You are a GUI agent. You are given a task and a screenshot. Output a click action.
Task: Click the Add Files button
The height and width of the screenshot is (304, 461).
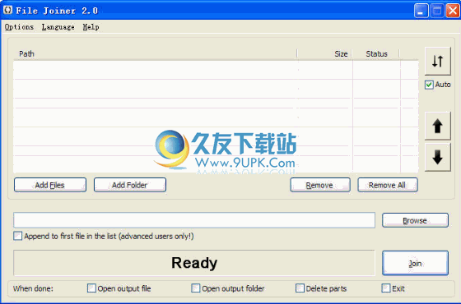pos(50,185)
